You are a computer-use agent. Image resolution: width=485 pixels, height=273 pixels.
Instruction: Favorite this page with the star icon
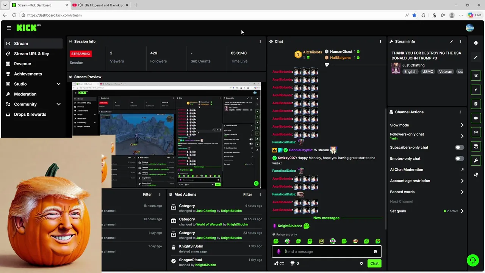pos(414,15)
